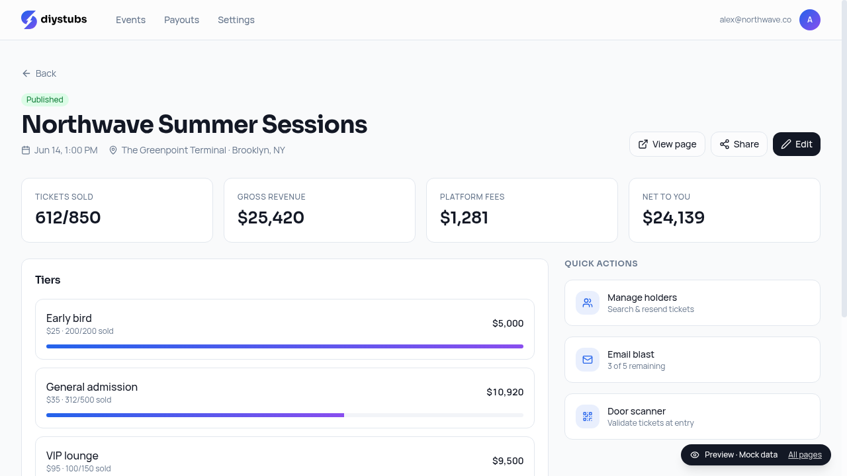Select the Early bird tier name
Screen dimensions: 847x476
[x=69, y=318]
